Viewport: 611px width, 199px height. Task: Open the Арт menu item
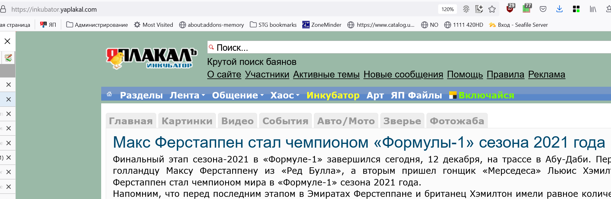375,95
